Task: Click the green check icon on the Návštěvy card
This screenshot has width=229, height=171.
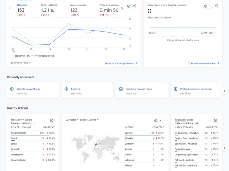Action: 51,121
